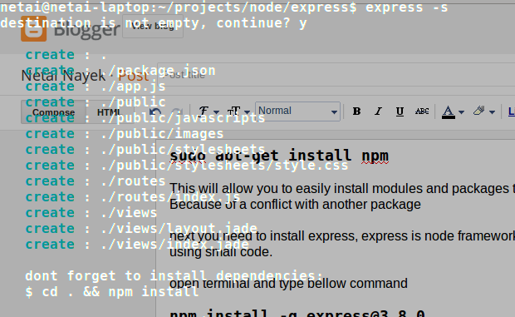Click terminal line 'create : ./public/javascripts'
Image resolution: width=515 pixels, height=317 pixels.
click(145, 117)
